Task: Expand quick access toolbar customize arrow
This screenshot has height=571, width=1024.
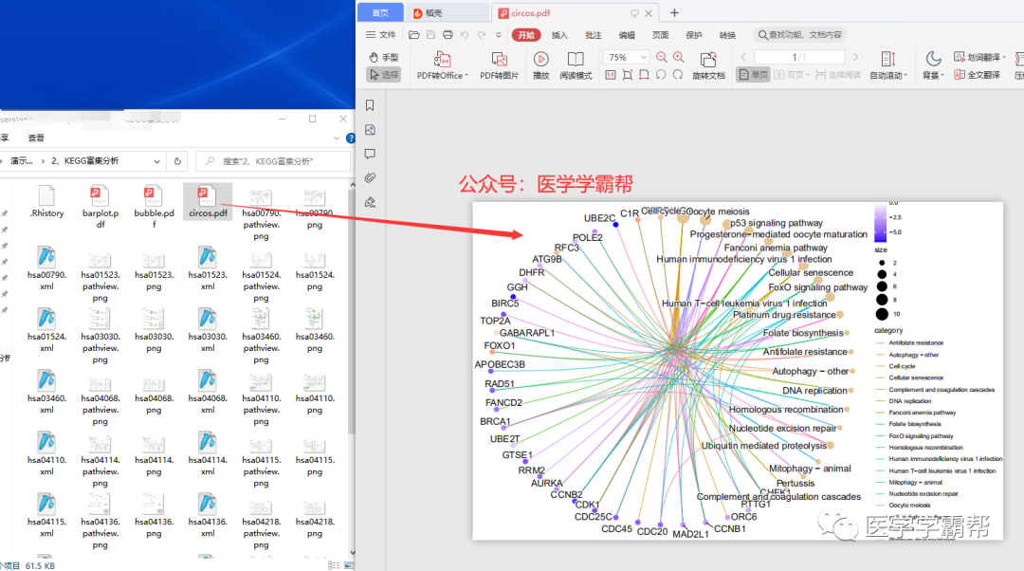Action: pos(499,35)
